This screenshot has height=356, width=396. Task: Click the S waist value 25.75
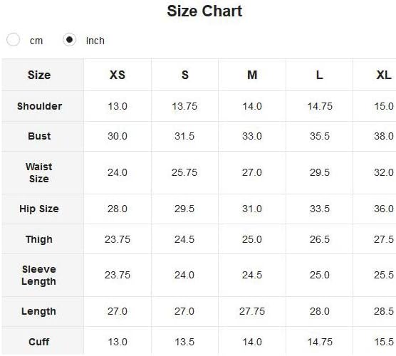click(x=184, y=172)
